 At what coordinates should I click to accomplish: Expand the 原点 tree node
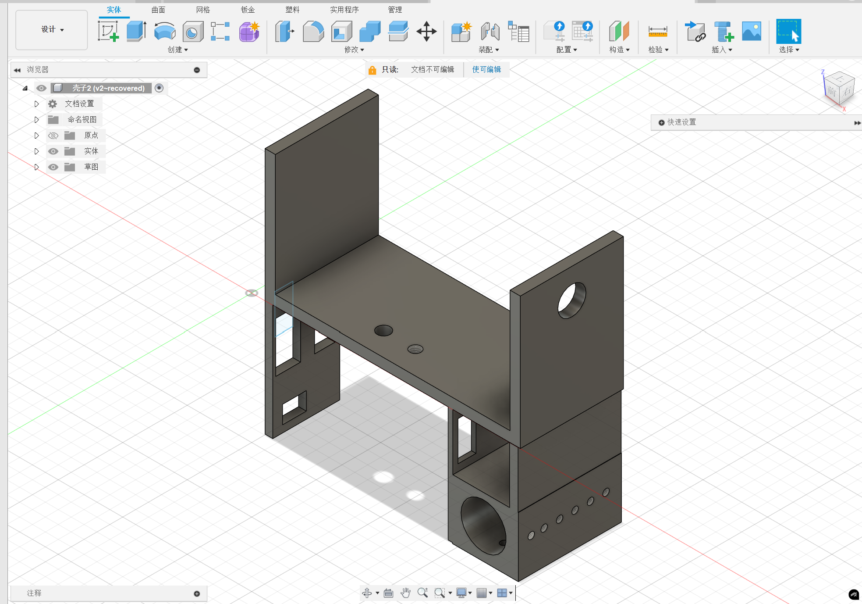click(x=36, y=135)
